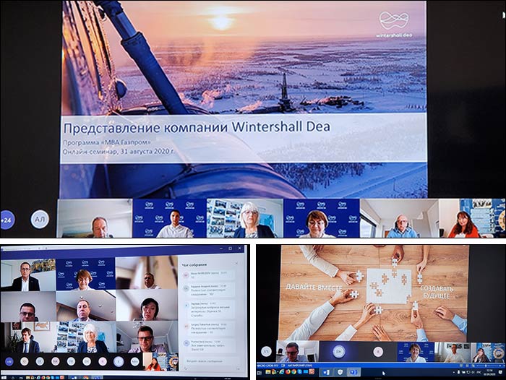Select Sergey's message in meeting chat
The image size is (506, 380).
coord(210,328)
